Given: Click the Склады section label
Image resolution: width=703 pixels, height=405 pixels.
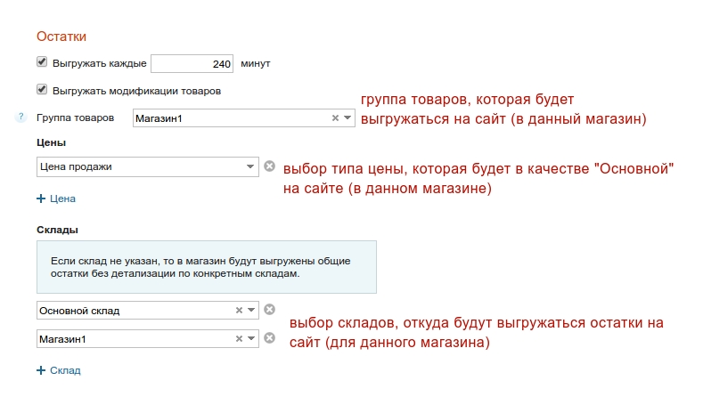Looking at the screenshot, I should 57,230.
